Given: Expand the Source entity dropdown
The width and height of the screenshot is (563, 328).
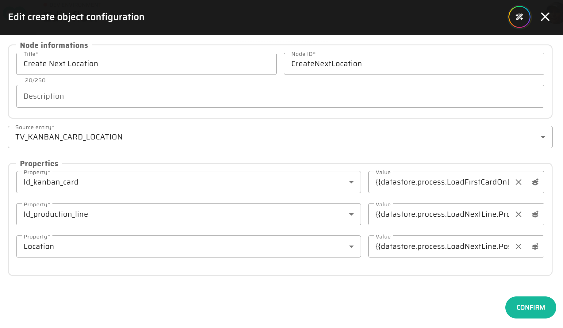Looking at the screenshot, I should click(x=543, y=137).
